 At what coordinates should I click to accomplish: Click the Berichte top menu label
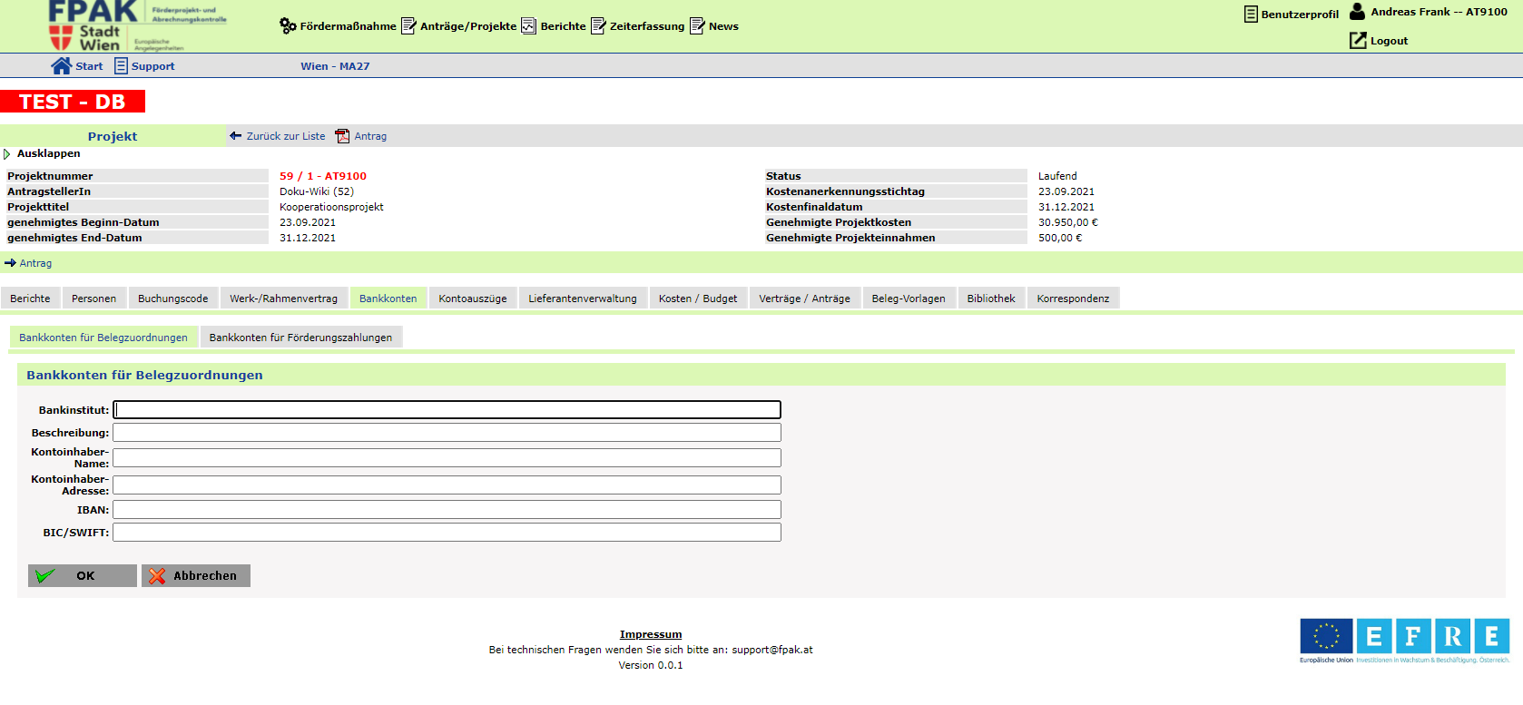coord(563,26)
